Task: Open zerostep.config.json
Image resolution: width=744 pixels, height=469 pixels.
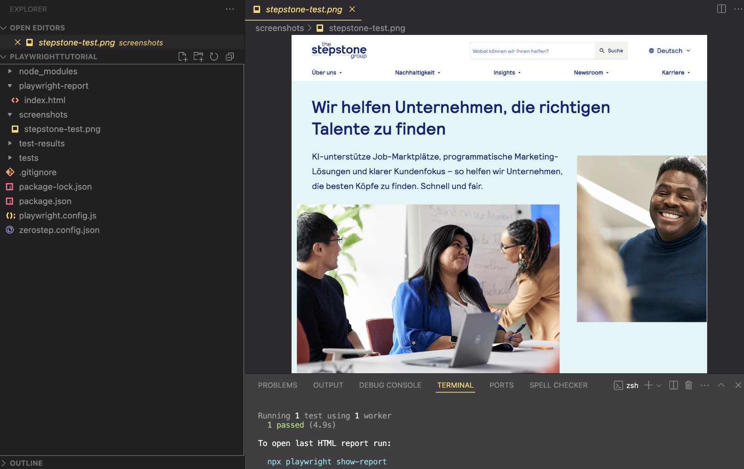Action: click(x=122, y=230)
